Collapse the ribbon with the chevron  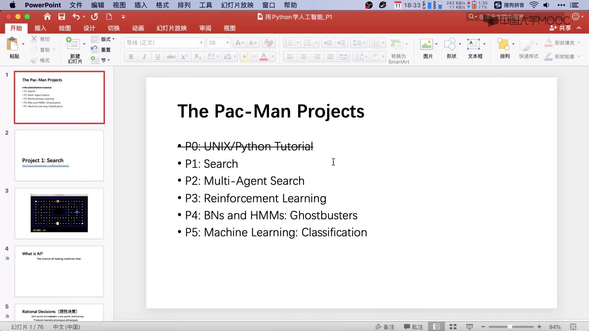[x=579, y=28]
